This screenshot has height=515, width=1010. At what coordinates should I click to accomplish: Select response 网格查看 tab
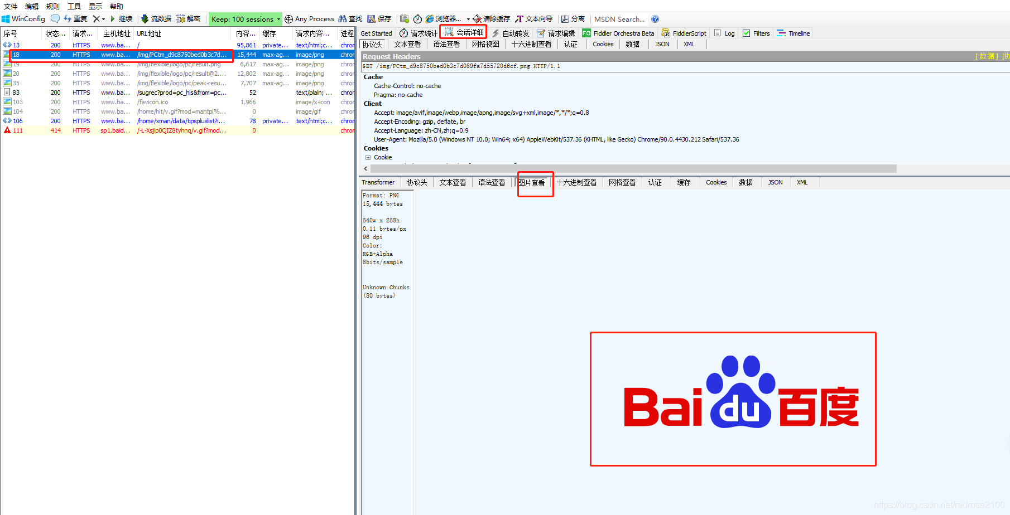[x=622, y=182]
